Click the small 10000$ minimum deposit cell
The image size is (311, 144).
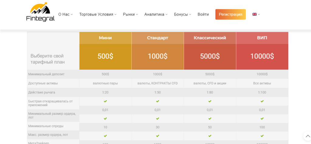[x=262, y=74]
